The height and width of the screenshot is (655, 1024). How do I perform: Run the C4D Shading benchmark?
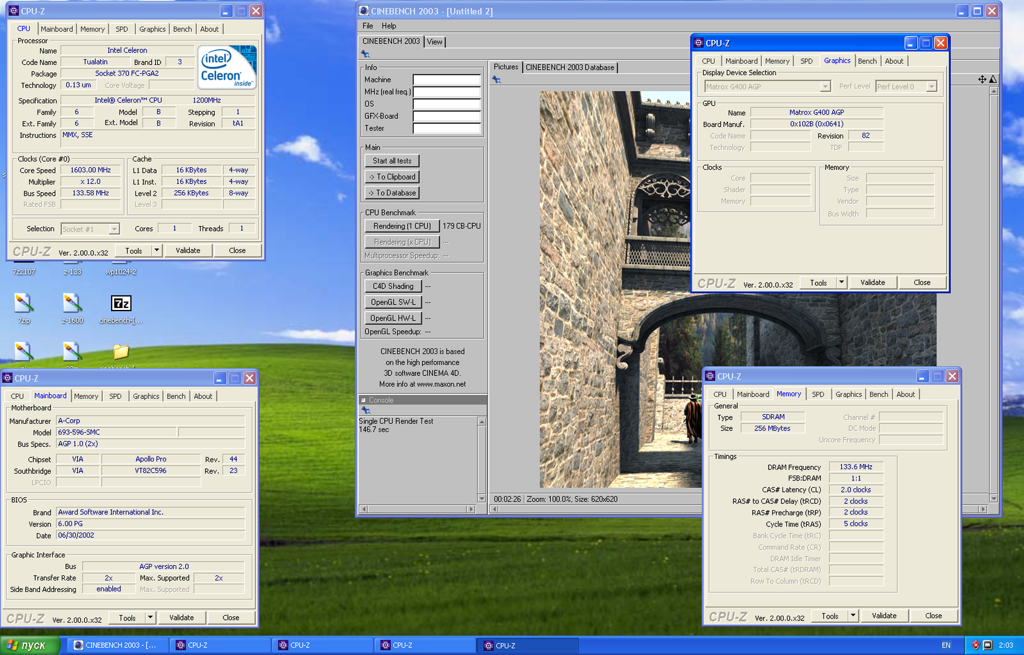(x=393, y=286)
